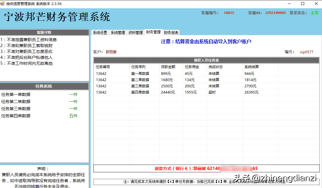Minimize the application window
Screen dimensions: 322x188
(x=289, y=4)
